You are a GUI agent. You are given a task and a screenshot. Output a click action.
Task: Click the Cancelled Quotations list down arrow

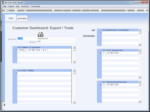pyautogui.click(x=140, y=102)
